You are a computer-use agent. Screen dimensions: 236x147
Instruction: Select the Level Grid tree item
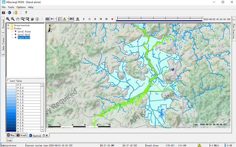click(x=24, y=35)
